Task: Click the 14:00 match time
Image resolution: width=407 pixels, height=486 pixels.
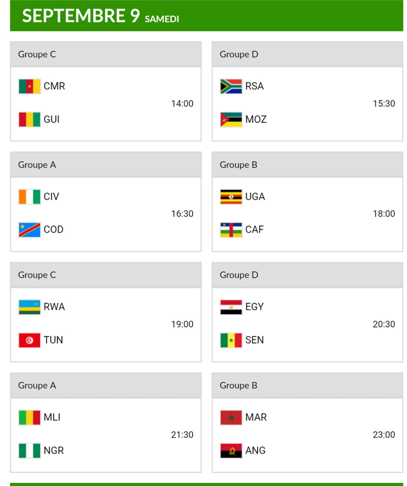Action: pos(182,104)
